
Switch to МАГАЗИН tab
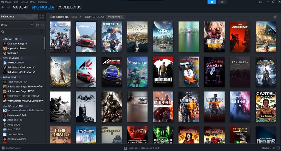coord(21,7)
